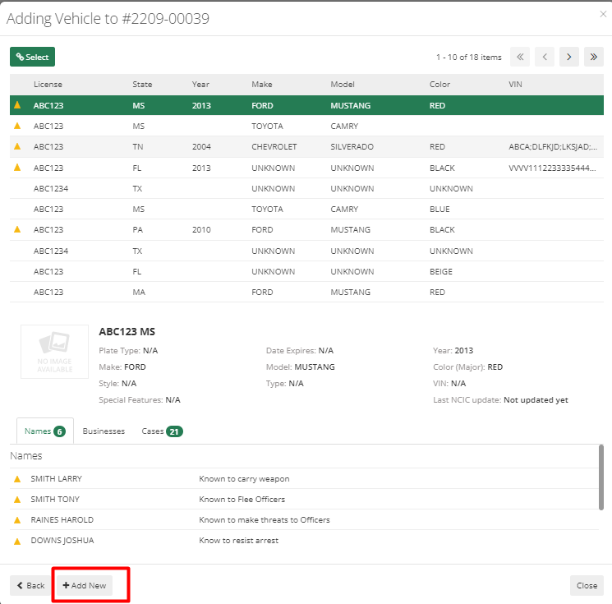Screen dimensions: 612x604
Task: Click the green Select button
Action: pos(32,57)
